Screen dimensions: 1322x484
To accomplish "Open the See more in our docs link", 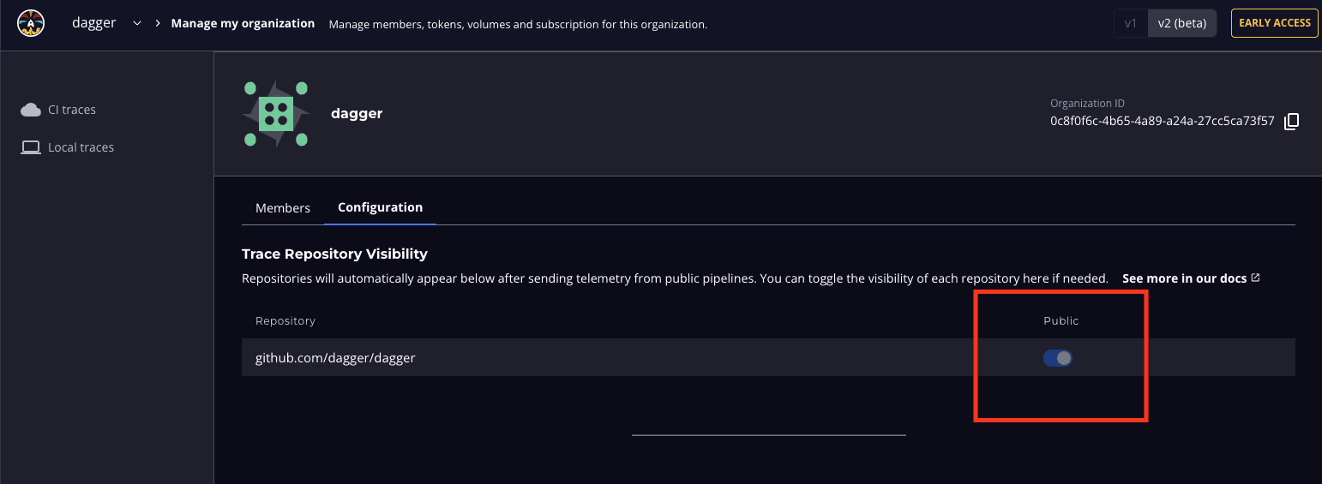I will point(1184,278).
